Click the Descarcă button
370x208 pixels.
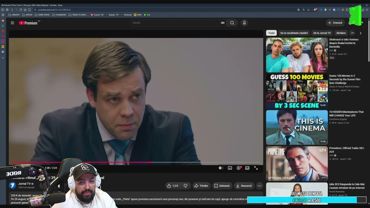click(x=244, y=186)
